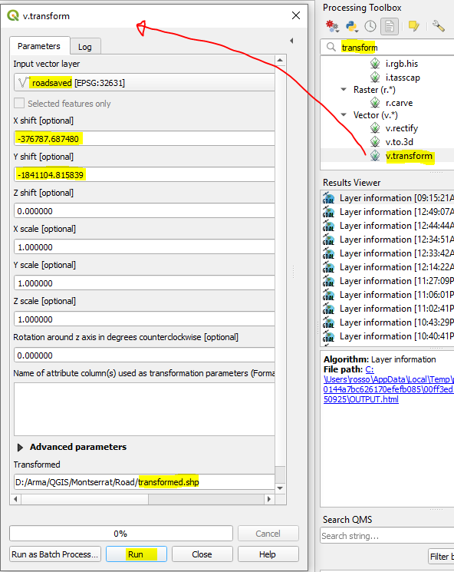The image size is (454, 572).
Task: Click the edit features in-place icon
Action: point(414,26)
